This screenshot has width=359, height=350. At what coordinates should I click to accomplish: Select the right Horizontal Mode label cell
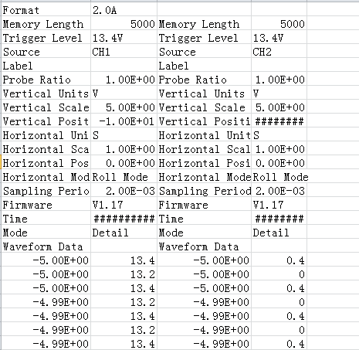(204, 177)
